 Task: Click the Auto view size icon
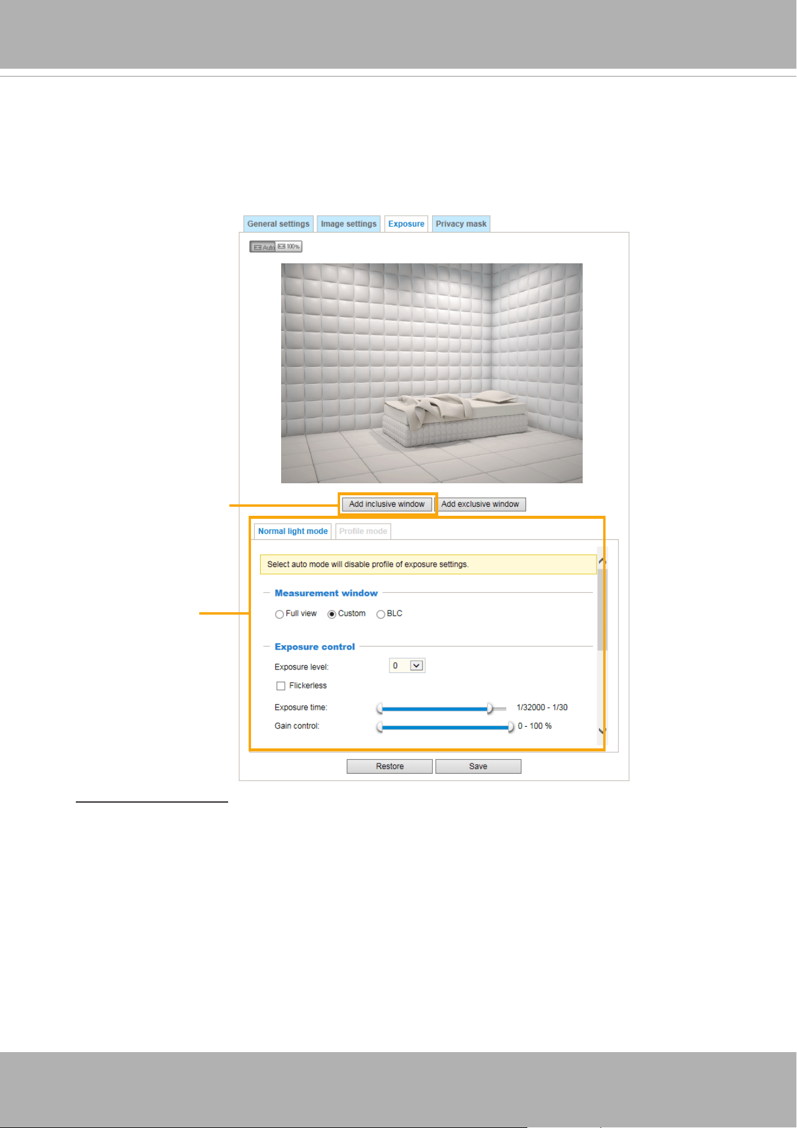262,247
